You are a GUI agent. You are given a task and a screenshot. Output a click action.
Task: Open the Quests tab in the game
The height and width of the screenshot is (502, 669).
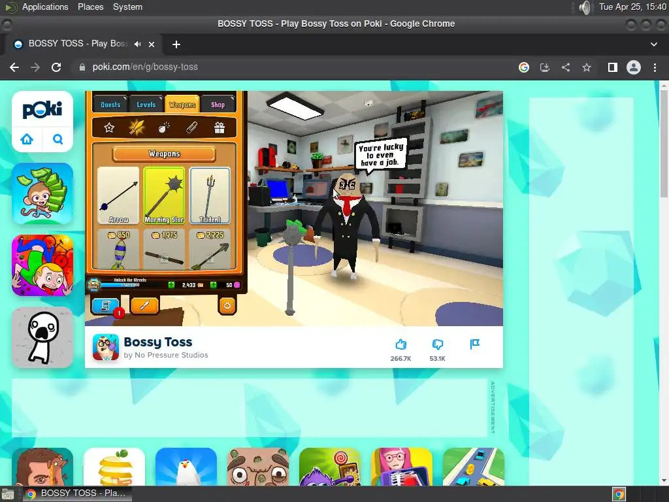coord(110,104)
